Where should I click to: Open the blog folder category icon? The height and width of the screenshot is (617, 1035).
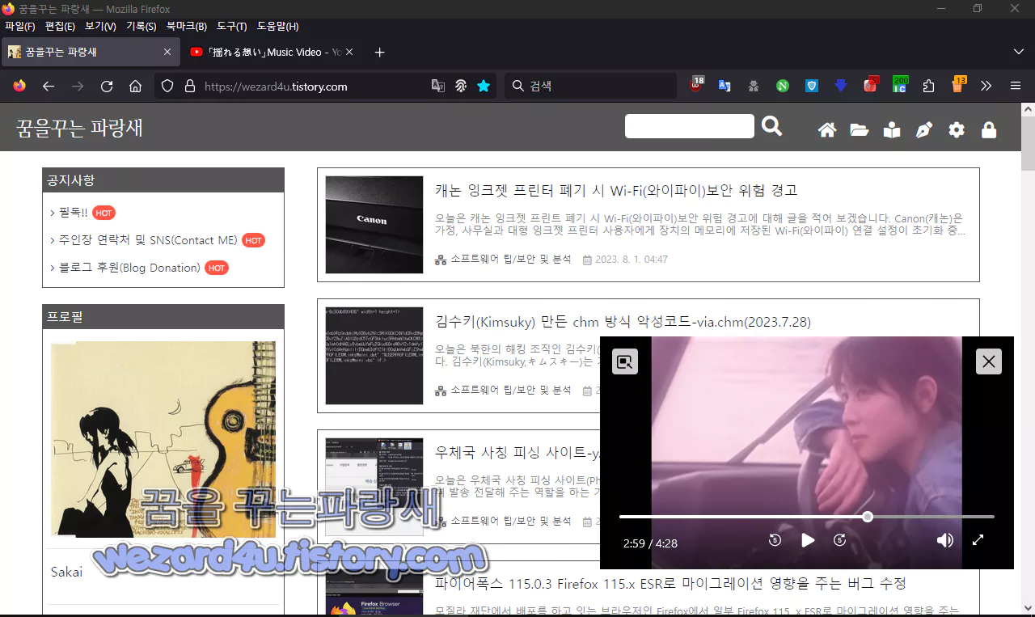(x=859, y=130)
